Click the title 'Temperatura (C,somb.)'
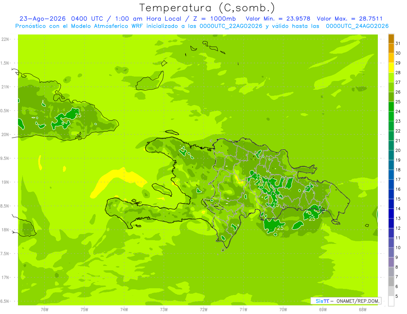Viewport: 407px width, 314px height. pyautogui.click(x=207, y=8)
